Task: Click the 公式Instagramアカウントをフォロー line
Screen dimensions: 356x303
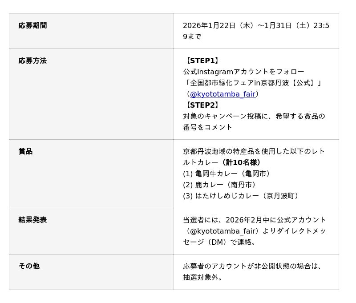Action: coord(243,72)
